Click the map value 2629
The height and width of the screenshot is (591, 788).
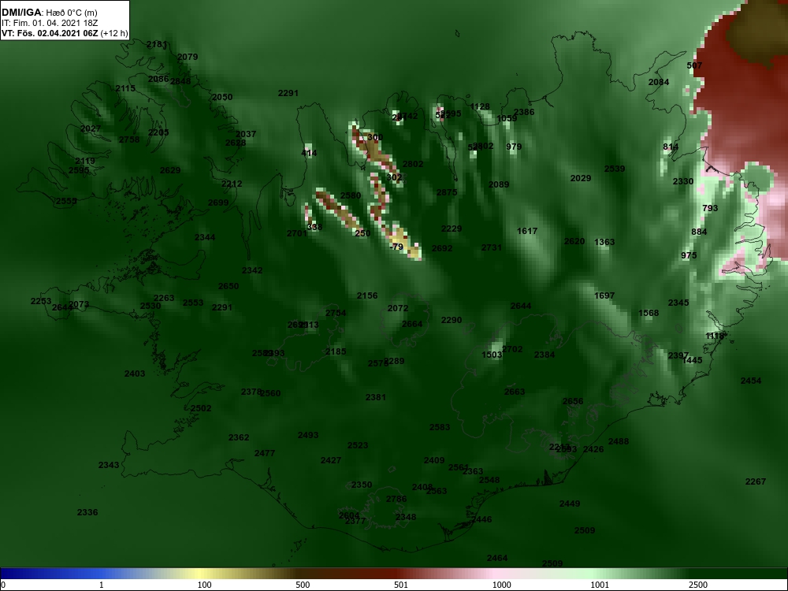pyautogui.click(x=170, y=170)
